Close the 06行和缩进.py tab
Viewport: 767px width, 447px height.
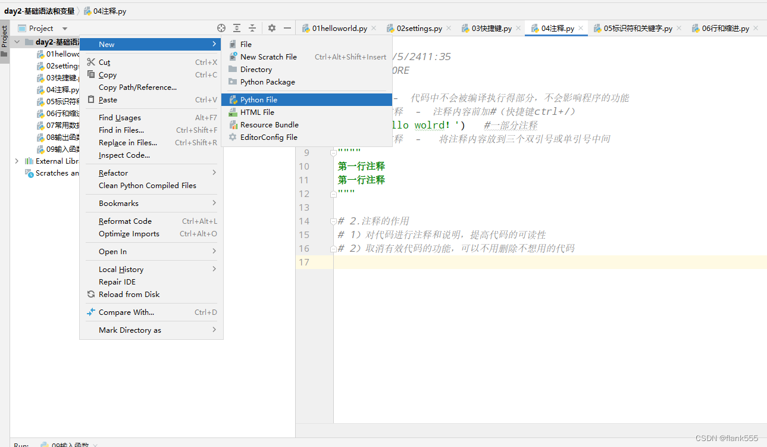coord(756,28)
